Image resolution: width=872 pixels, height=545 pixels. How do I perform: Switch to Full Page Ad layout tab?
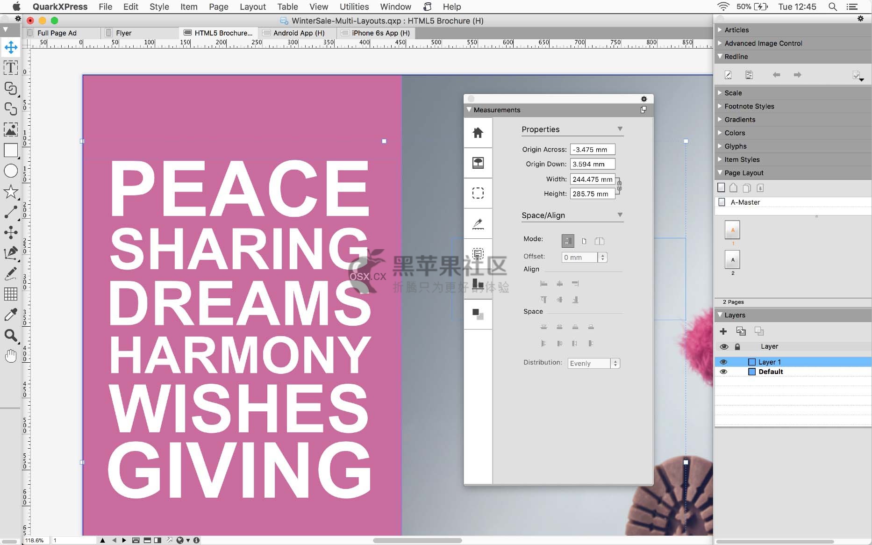point(60,33)
